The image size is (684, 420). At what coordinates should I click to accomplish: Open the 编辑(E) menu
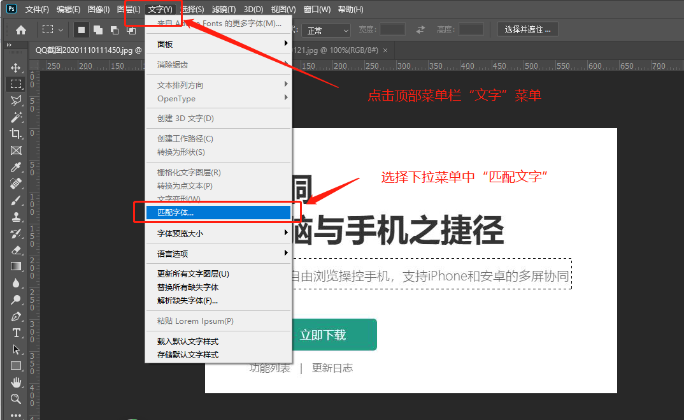tap(69, 9)
